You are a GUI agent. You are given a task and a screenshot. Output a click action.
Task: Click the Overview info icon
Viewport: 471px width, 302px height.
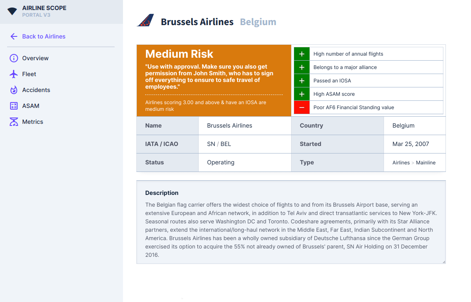pos(14,58)
